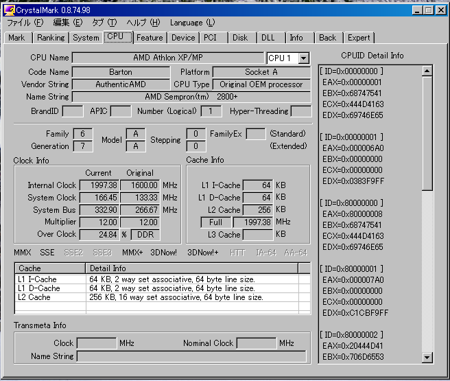The image size is (450, 381).
Task: Click the CPUID Detail Info scrollbar thumb
Action: click(x=427, y=133)
